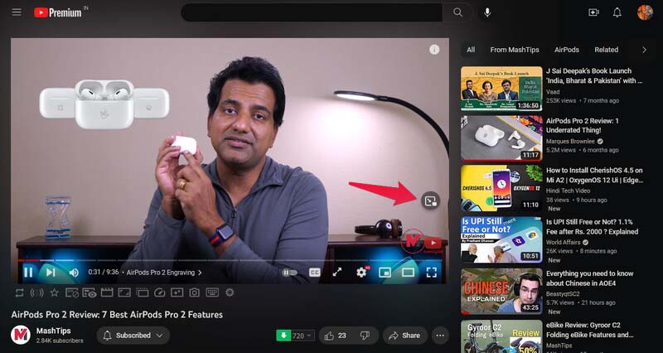Open J Sai Deepak's Book Launch thumbnail

(501, 89)
